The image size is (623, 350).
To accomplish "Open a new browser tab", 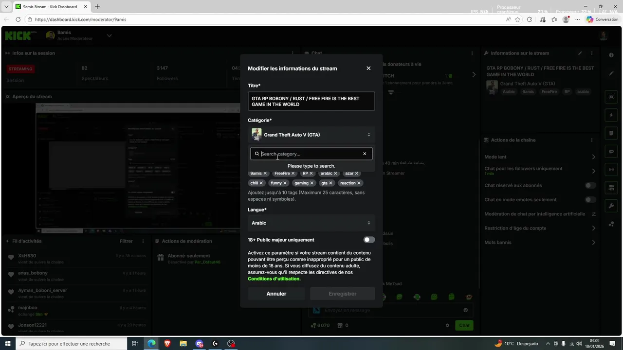I will click(x=97, y=6).
